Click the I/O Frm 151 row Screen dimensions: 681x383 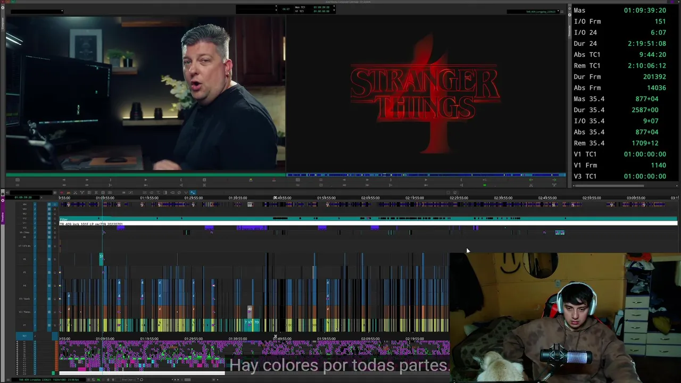click(620, 21)
